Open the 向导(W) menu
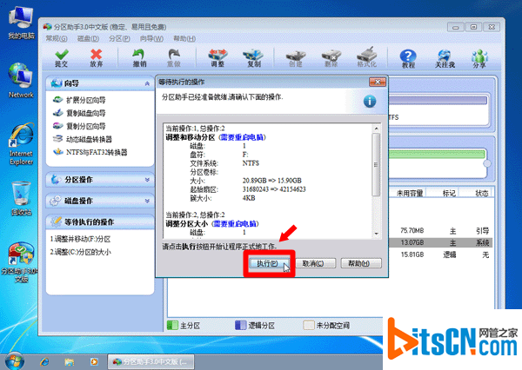This screenshot has height=370, width=522. pos(151,38)
